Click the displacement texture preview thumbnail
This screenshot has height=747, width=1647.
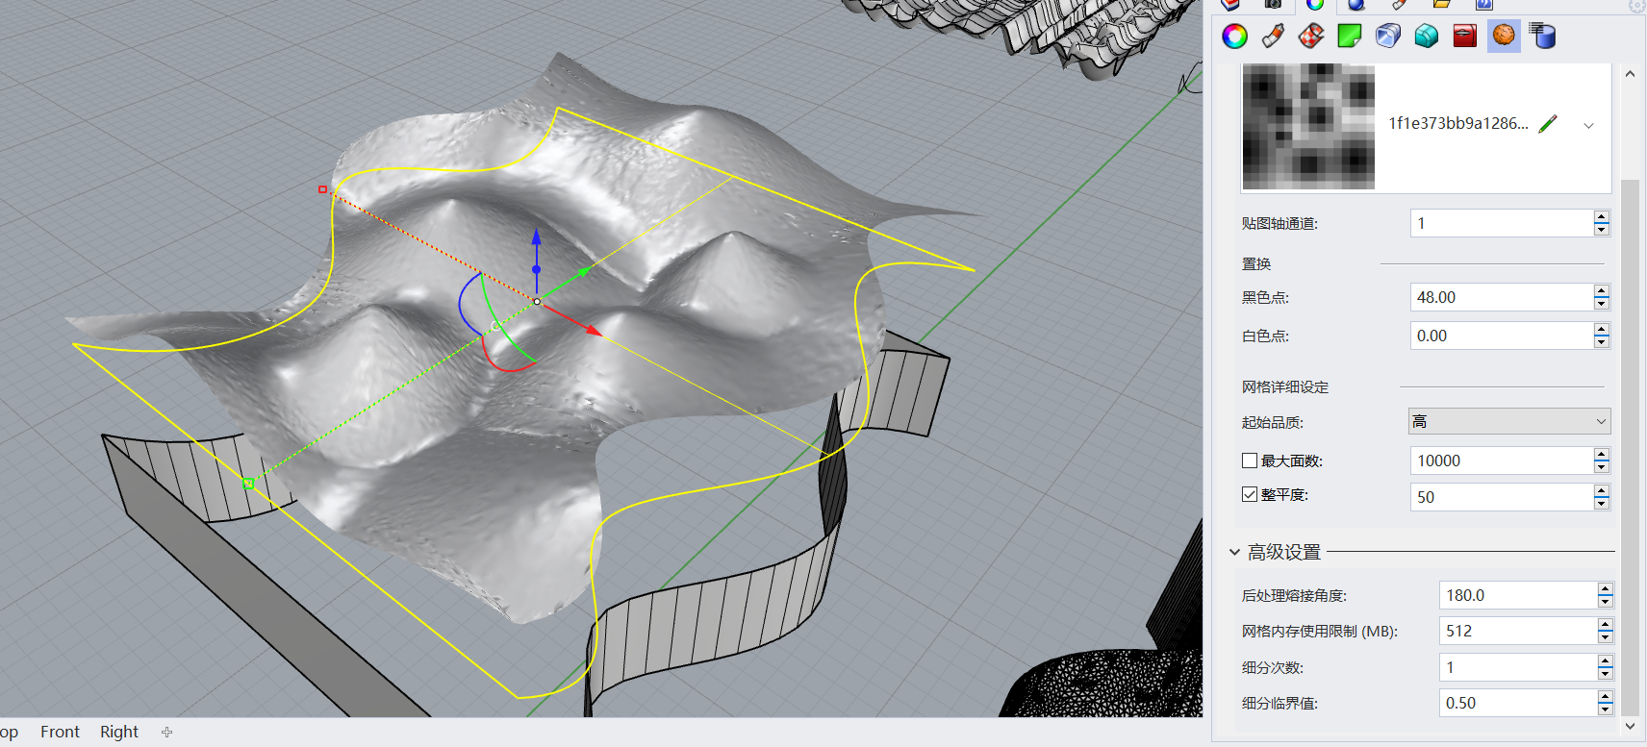[1308, 126]
